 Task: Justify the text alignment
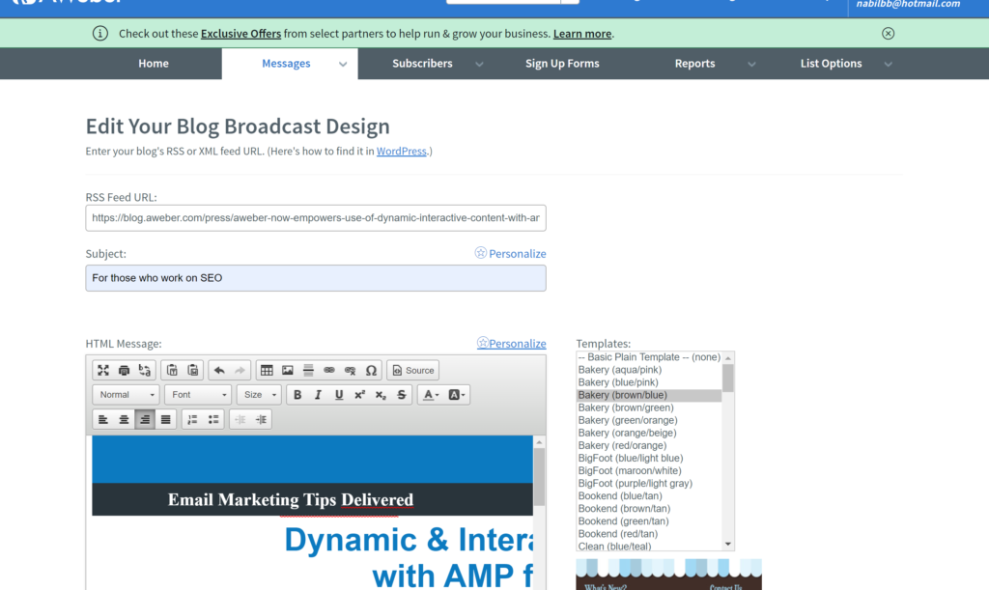166,419
